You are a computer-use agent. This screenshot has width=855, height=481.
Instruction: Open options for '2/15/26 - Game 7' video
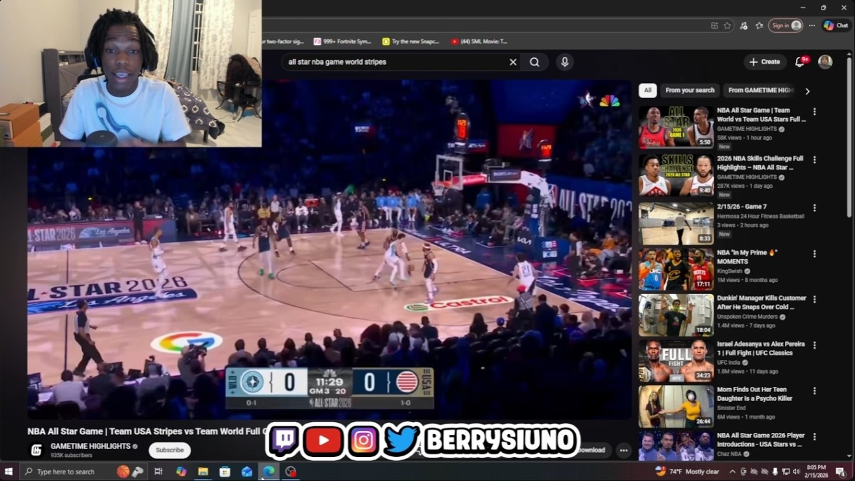pos(814,208)
